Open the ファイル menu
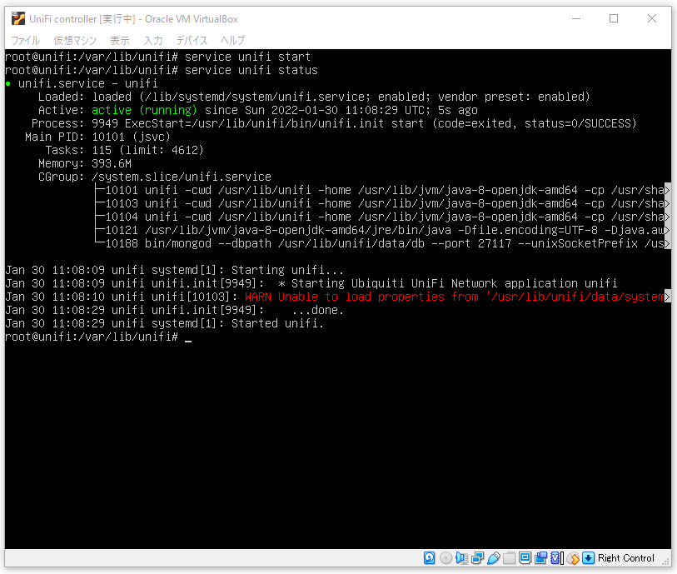 coord(26,41)
